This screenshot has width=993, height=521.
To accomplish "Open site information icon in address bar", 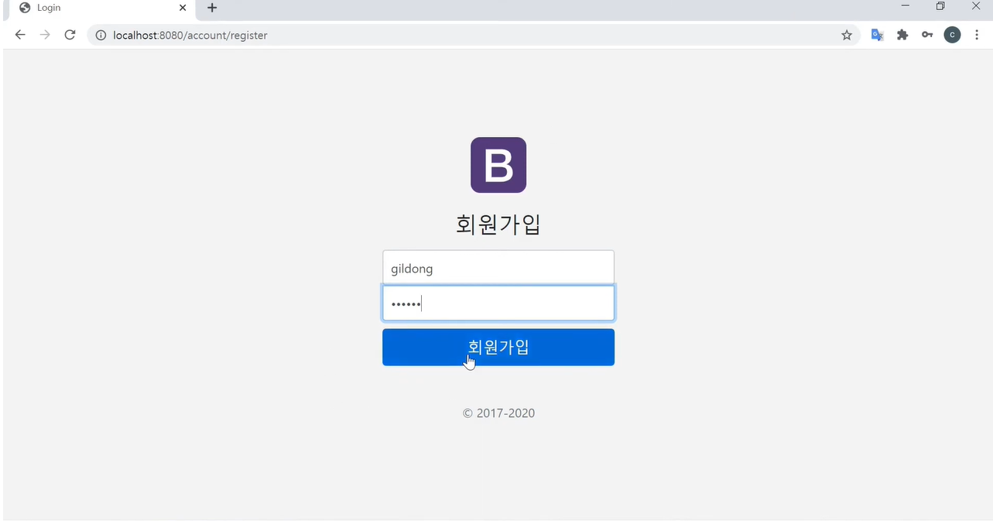I will [x=100, y=35].
